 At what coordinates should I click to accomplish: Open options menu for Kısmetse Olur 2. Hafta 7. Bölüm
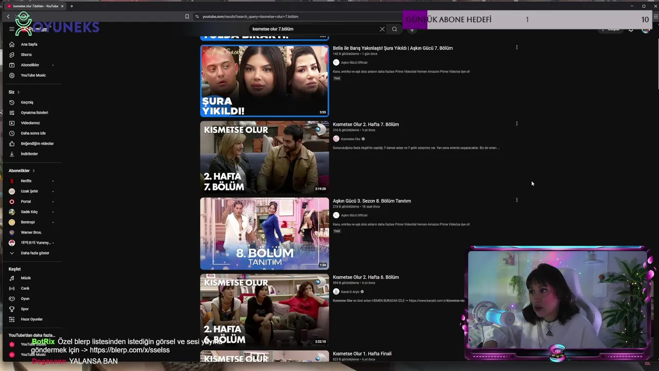click(517, 124)
